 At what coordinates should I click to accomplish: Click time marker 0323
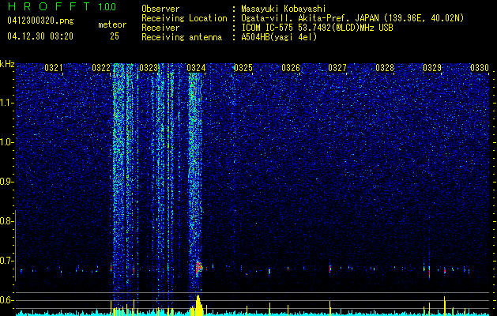149,67
